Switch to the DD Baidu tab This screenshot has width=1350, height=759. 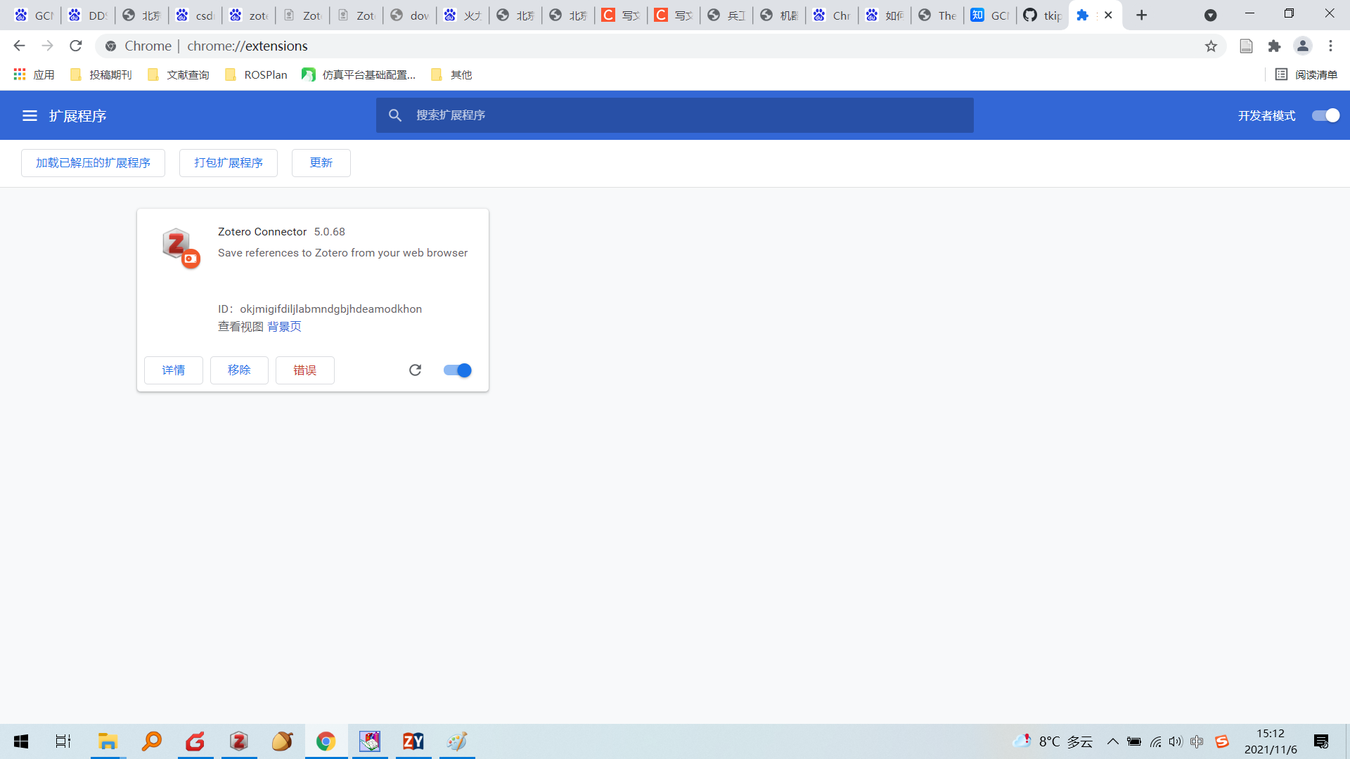point(87,15)
